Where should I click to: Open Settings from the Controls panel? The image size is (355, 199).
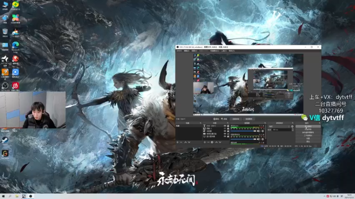pos(308,138)
